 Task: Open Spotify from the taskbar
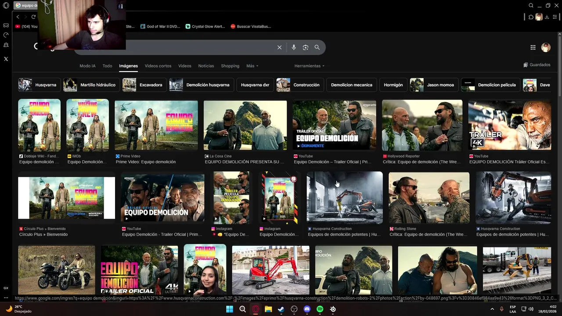320,309
